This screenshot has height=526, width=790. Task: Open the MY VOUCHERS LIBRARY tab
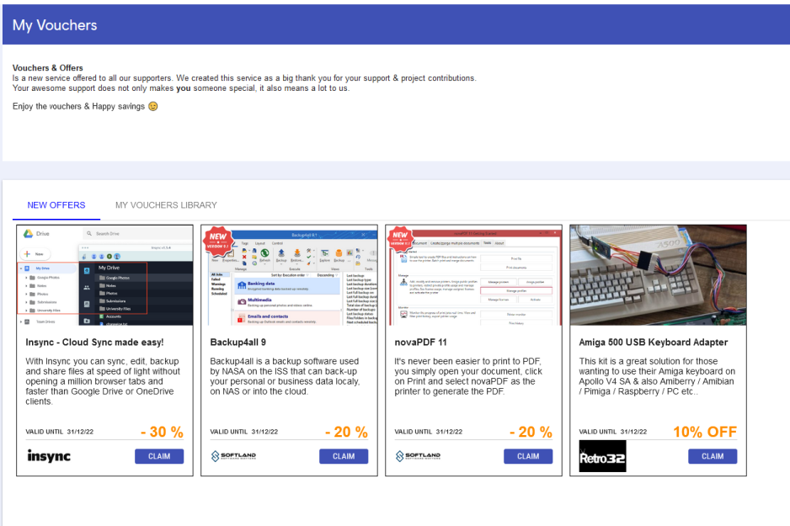point(166,205)
